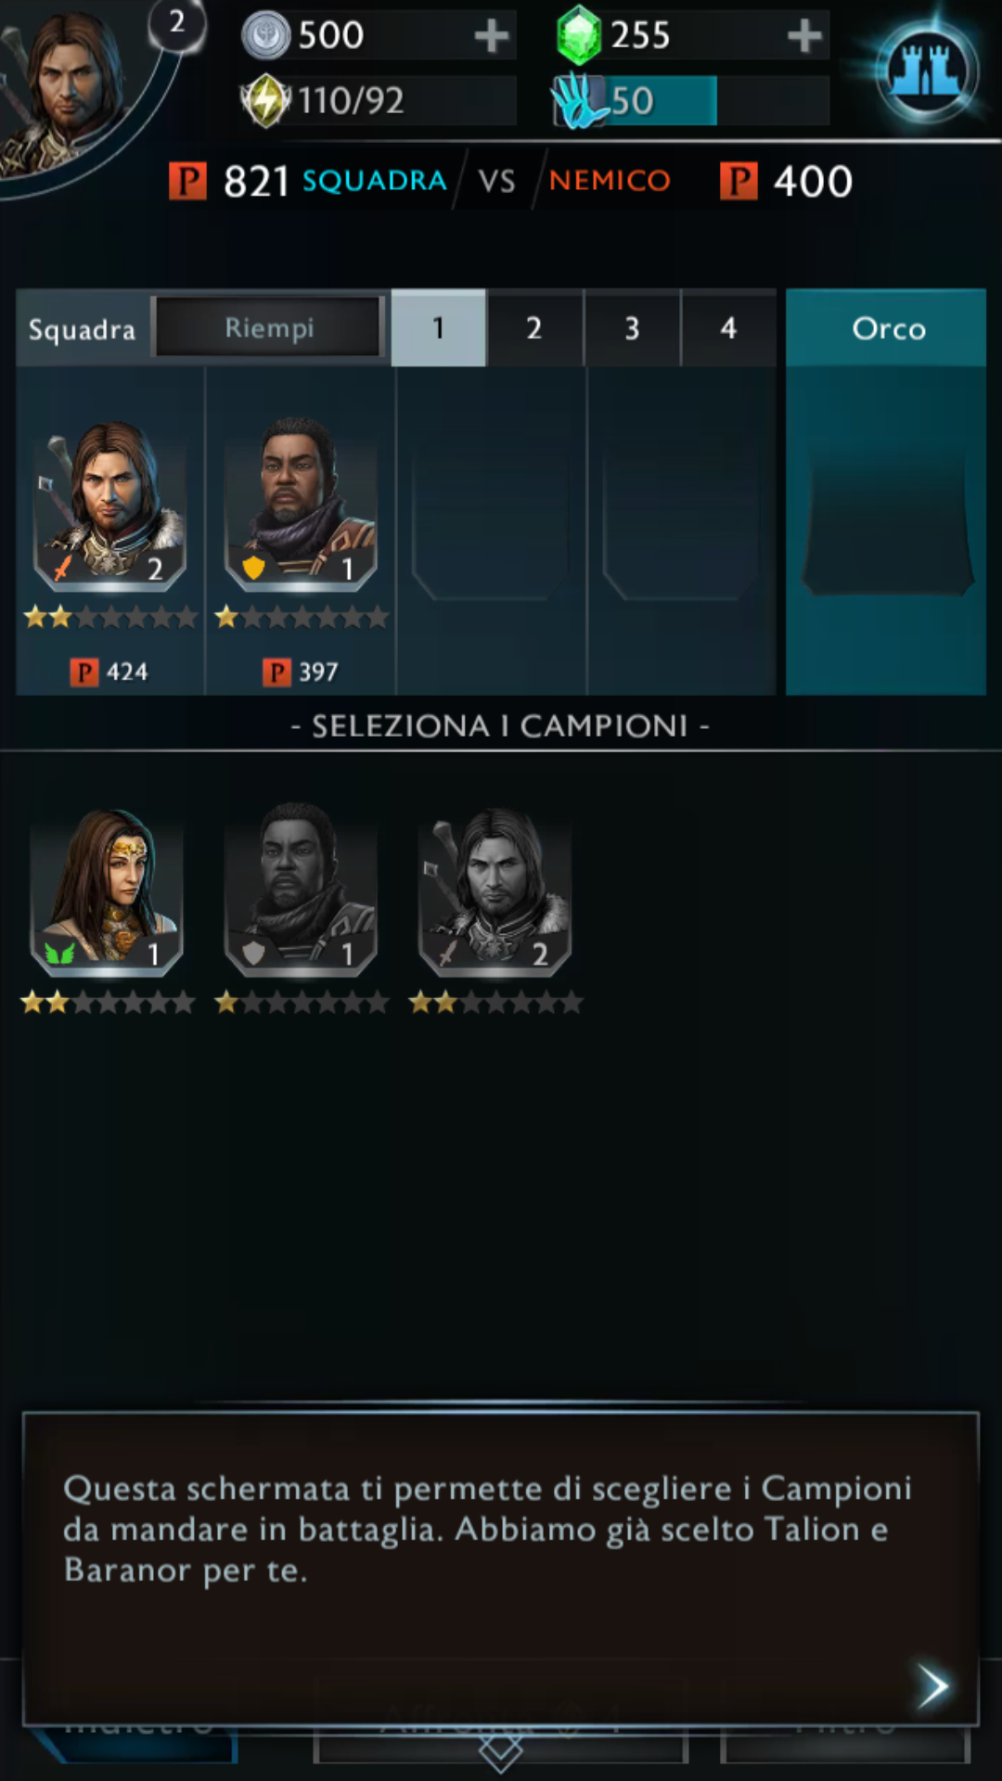Click the Riempi fill button
The height and width of the screenshot is (1781, 1002).
coord(269,327)
